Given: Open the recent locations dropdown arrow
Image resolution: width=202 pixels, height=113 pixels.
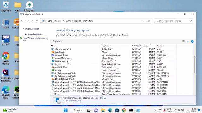Looking at the screenshot, I should pyautogui.click(x=32, y=21).
